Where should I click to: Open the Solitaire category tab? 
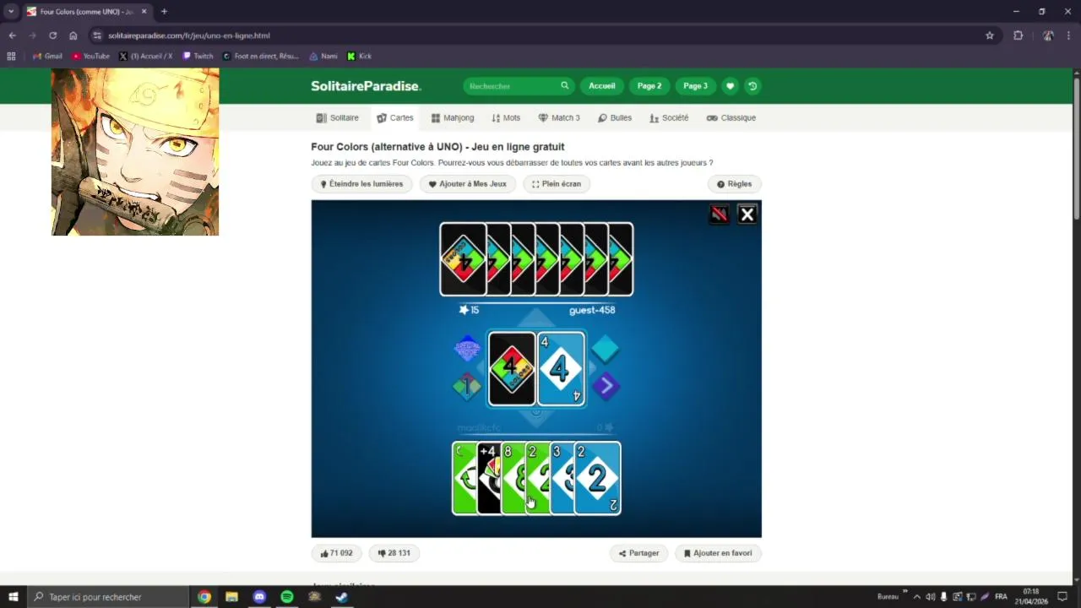337,118
